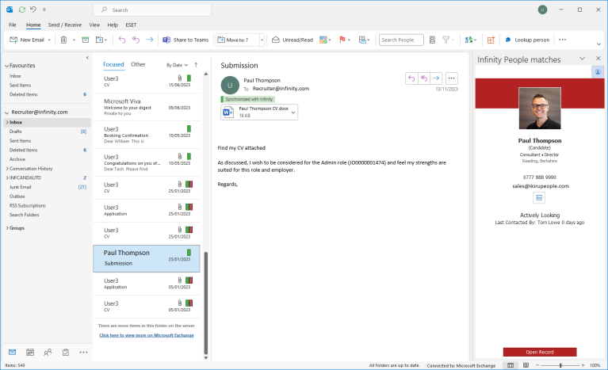Open the Send / Receive menu tab

click(67, 25)
